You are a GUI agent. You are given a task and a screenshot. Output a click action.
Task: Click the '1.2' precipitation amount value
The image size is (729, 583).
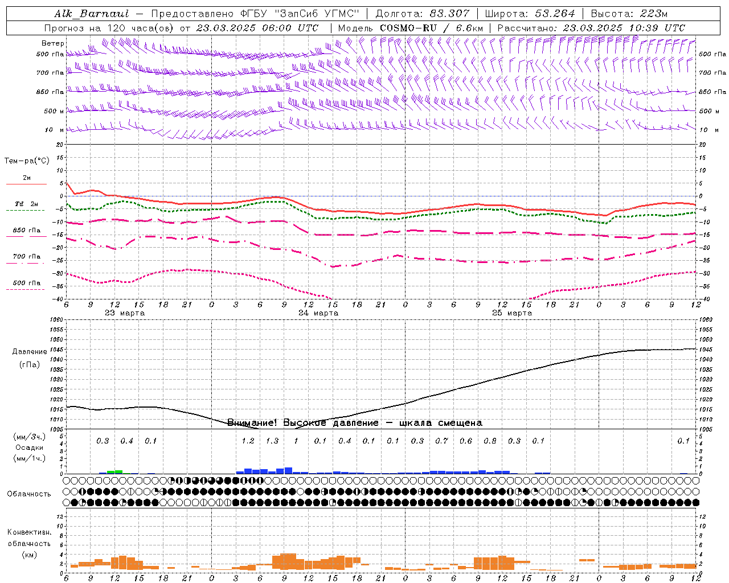(248, 441)
